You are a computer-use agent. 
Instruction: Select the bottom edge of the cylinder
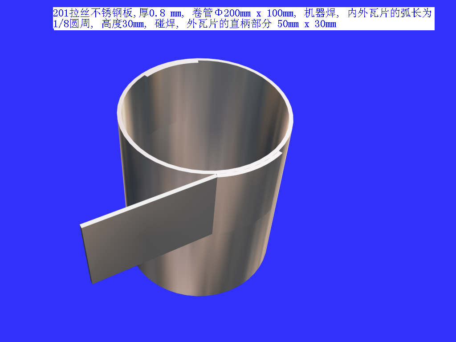tap(200, 294)
